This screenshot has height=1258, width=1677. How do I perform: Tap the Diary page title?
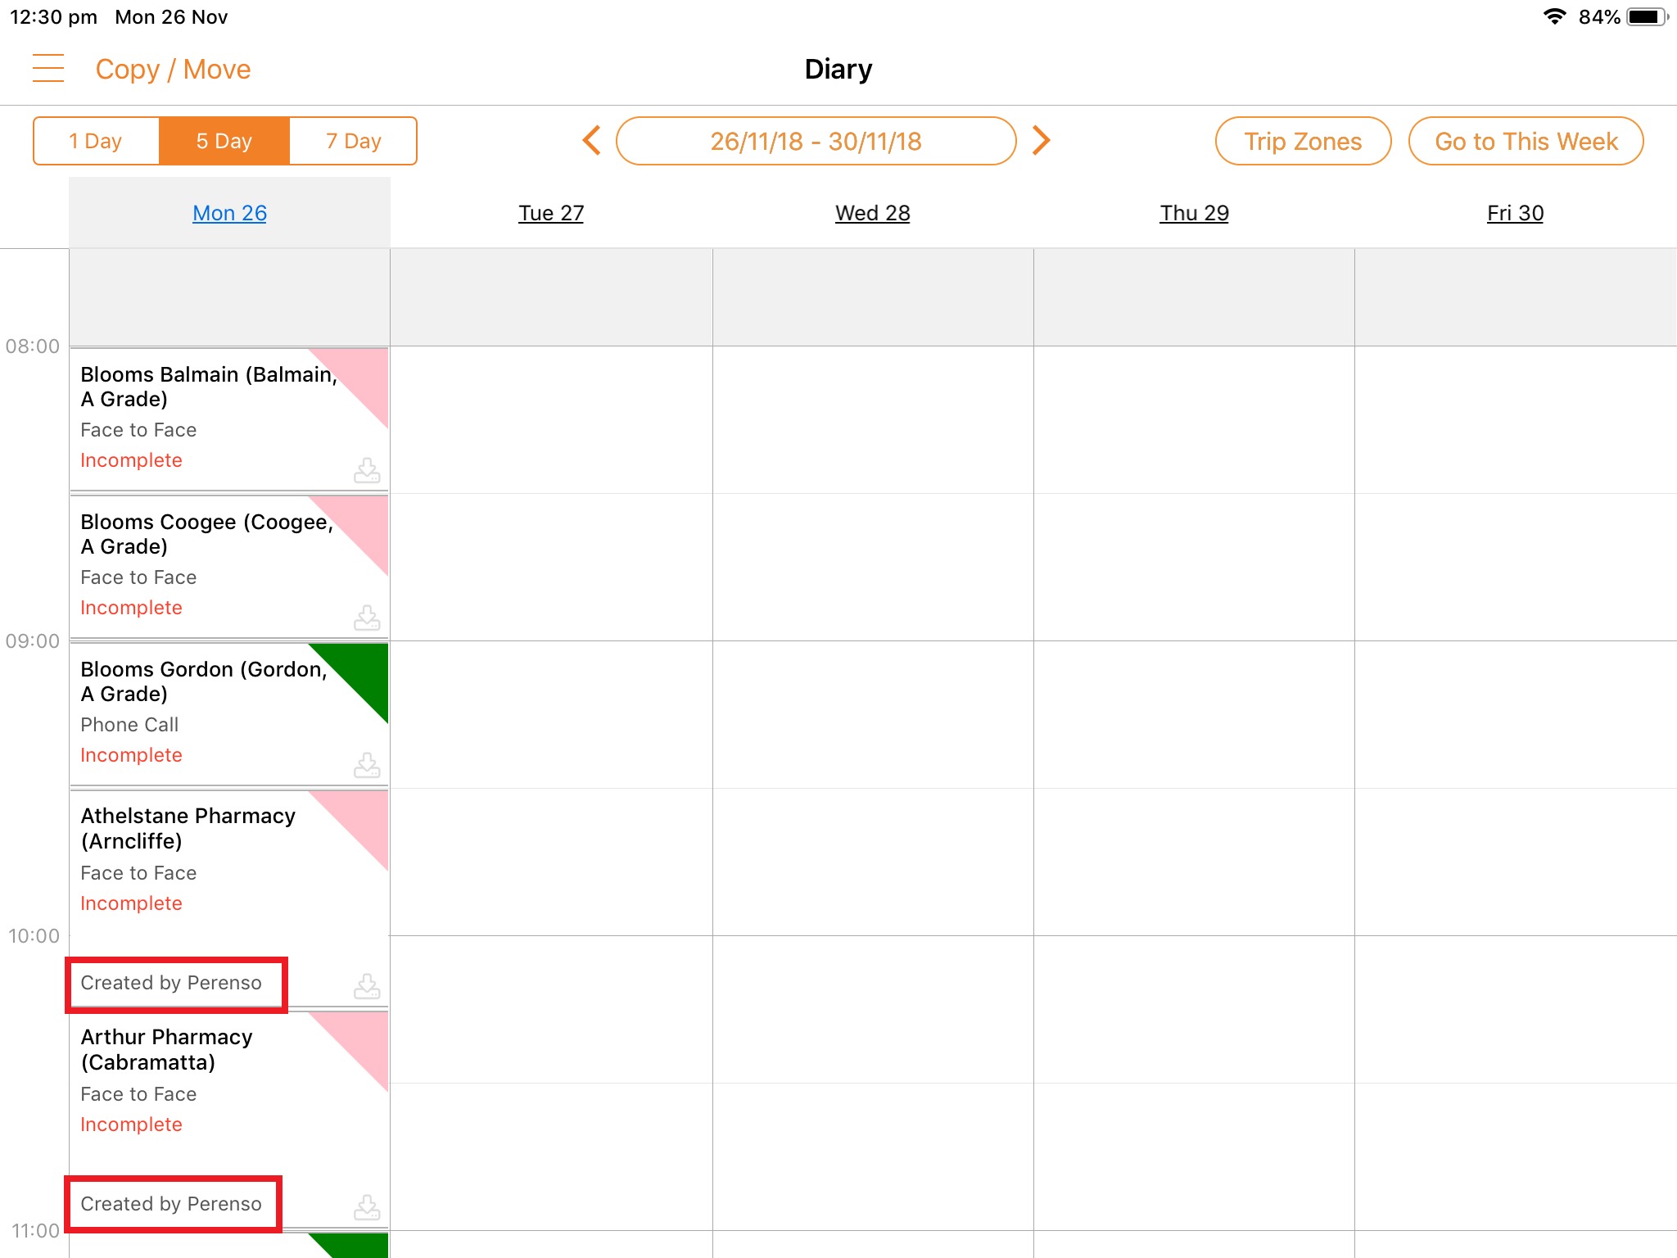pos(838,69)
